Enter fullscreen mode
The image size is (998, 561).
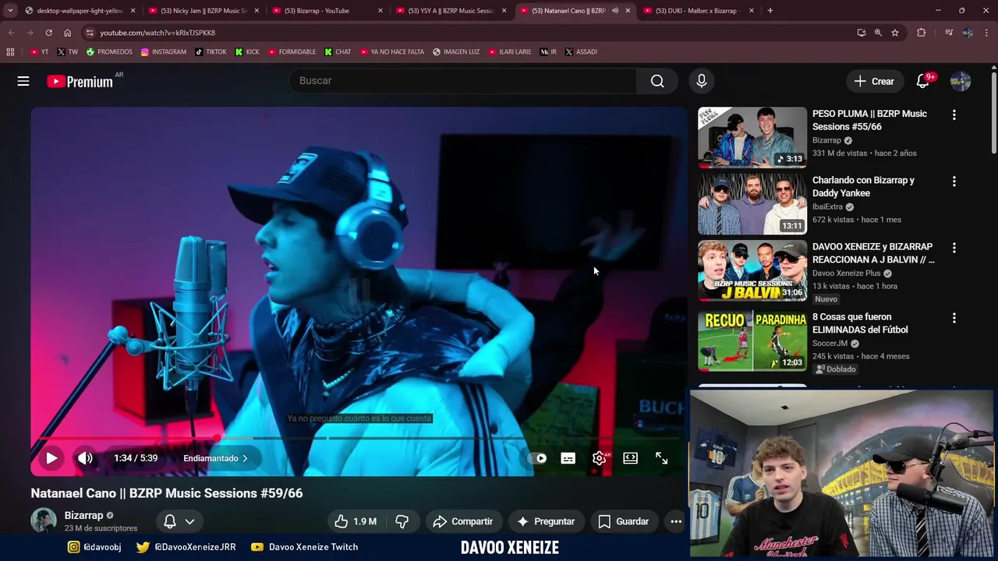coord(661,458)
